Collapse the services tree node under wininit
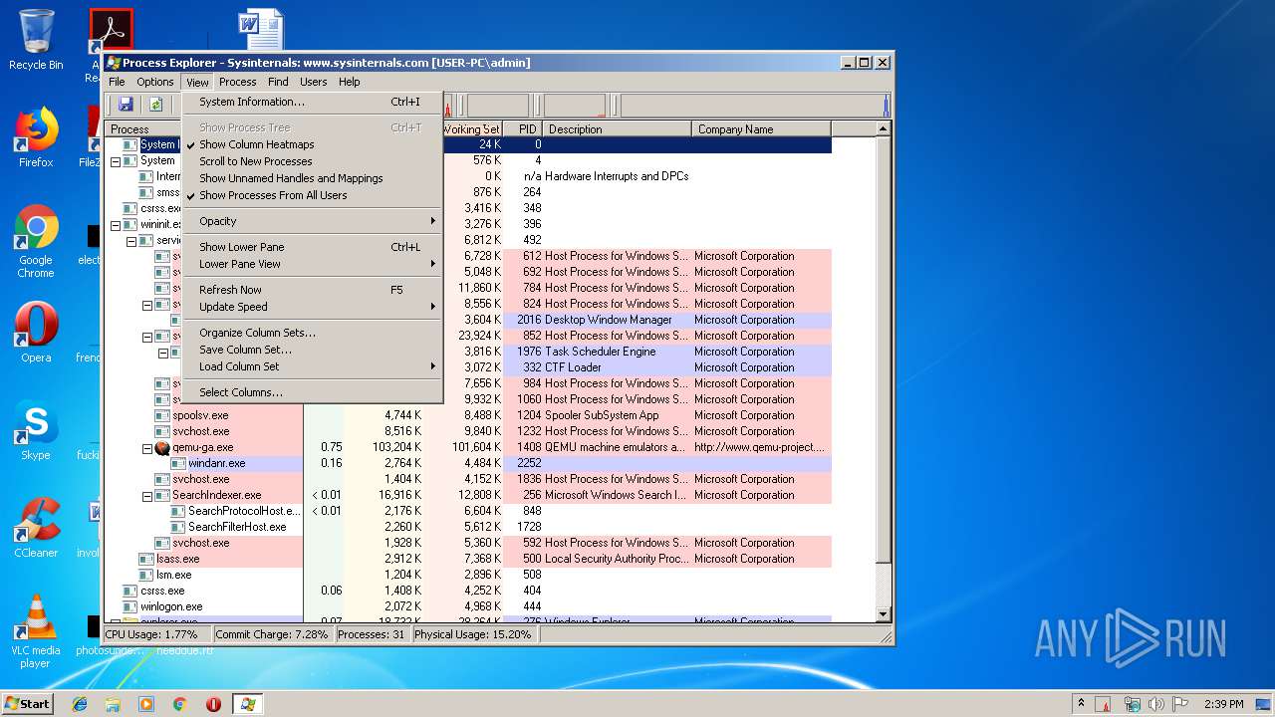 tap(131, 240)
